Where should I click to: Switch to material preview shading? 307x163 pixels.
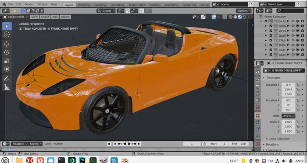click(239, 17)
